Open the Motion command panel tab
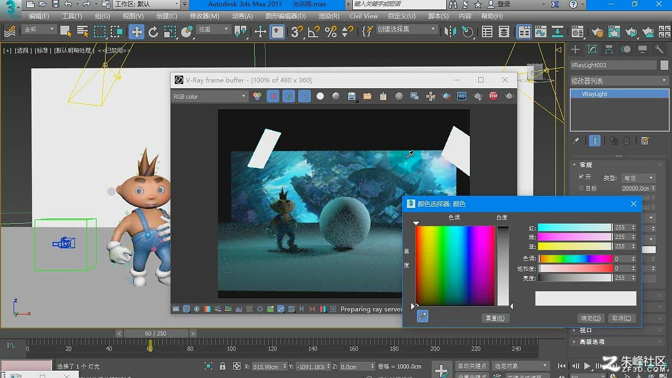The height and width of the screenshot is (378, 672). click(626, 49)
